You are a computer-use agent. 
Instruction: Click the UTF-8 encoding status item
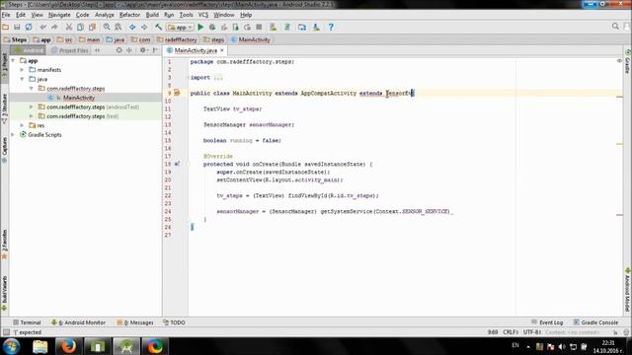(532, 332)
